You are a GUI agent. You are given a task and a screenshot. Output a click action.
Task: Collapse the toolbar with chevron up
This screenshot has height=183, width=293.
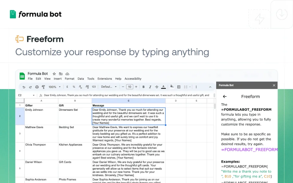(210, 87)
